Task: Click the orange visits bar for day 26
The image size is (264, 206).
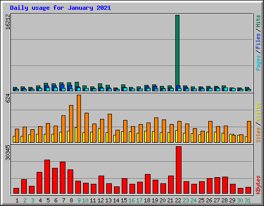Action: point(210,132)
